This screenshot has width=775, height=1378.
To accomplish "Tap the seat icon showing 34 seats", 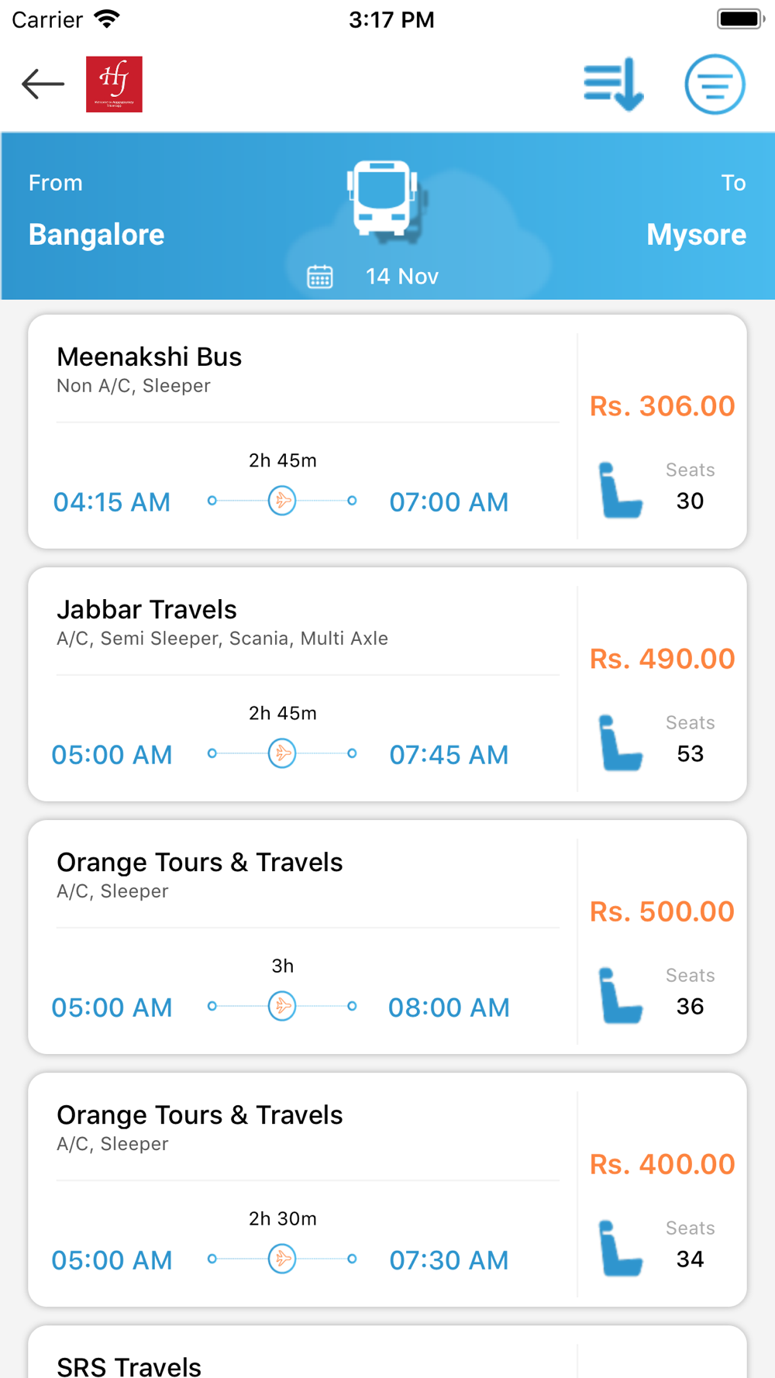I will pos(620,1248).
